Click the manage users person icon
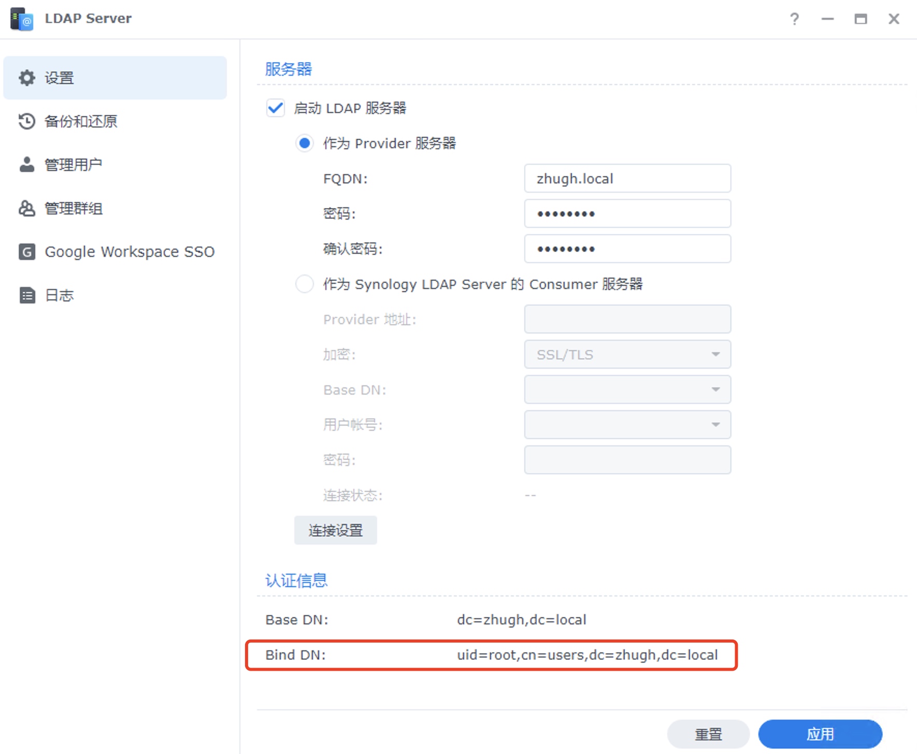The image size is (917, 754). (x=27, y=165)
